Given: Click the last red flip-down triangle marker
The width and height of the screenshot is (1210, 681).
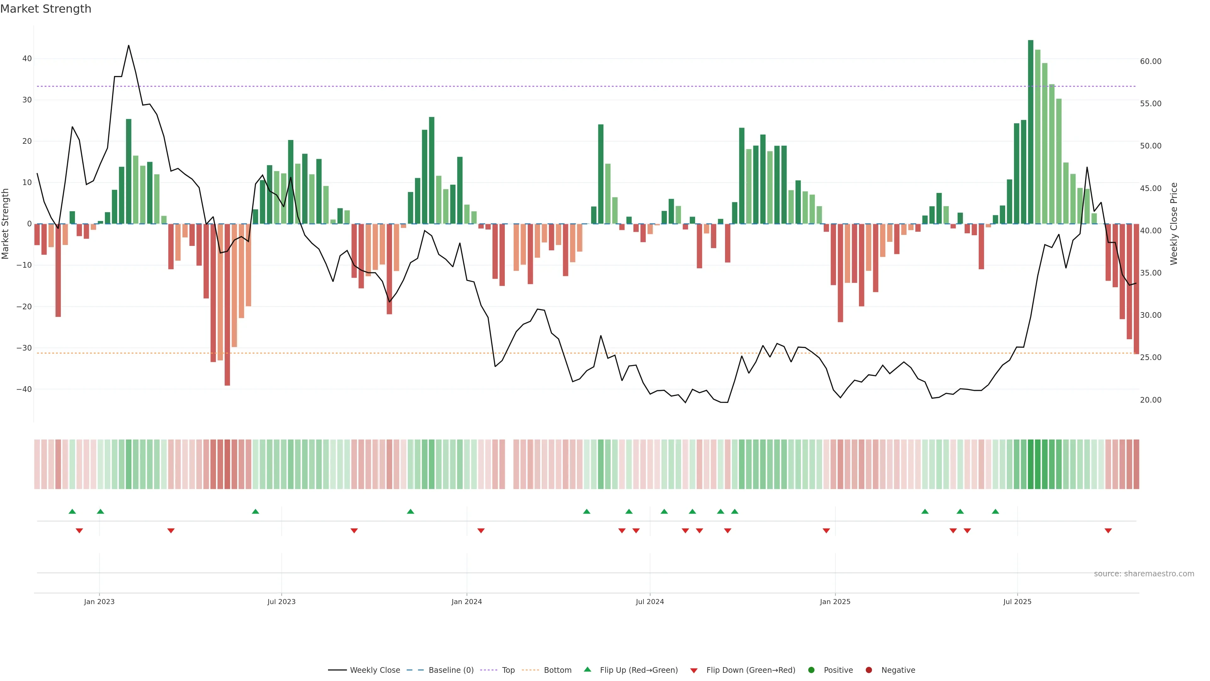Looking at the screenshot, I should (x=1108, y=531).
